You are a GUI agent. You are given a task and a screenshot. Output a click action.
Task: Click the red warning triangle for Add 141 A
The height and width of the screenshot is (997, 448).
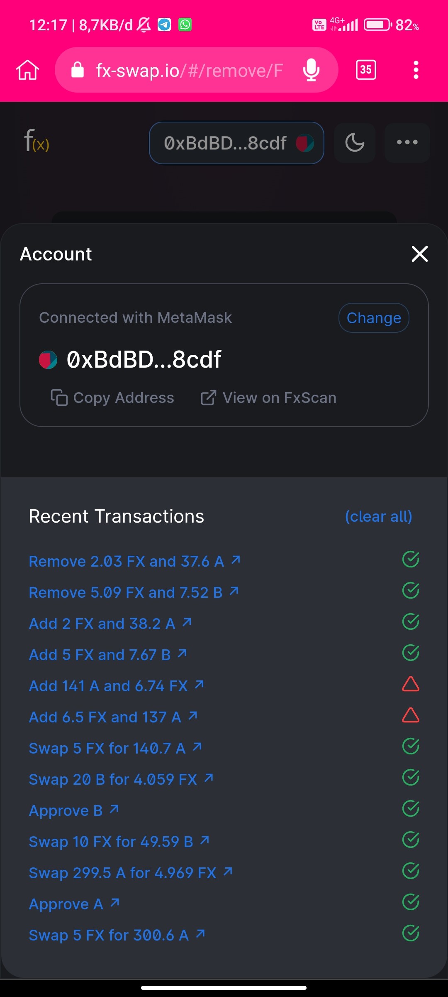pos(410,684)
